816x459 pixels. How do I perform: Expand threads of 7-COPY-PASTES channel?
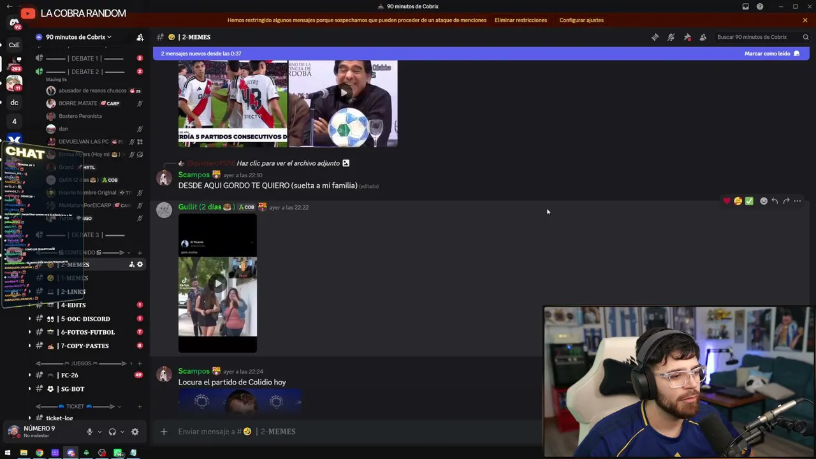[x=29, y=346]
